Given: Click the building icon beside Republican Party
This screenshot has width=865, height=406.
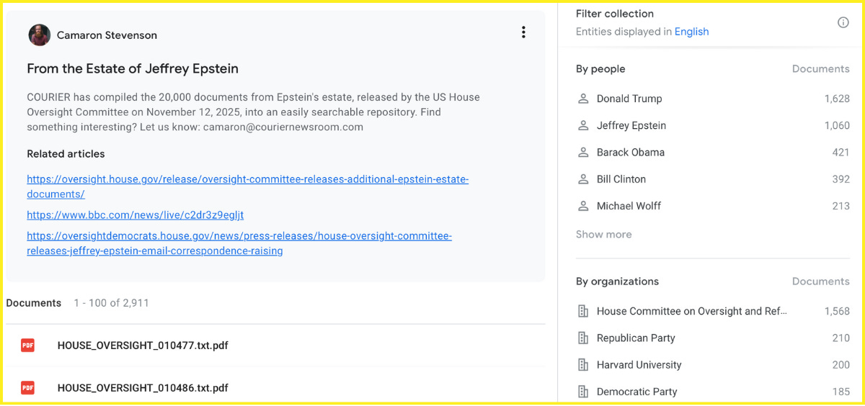Looking at the screenshot, I should coord(583,338).
